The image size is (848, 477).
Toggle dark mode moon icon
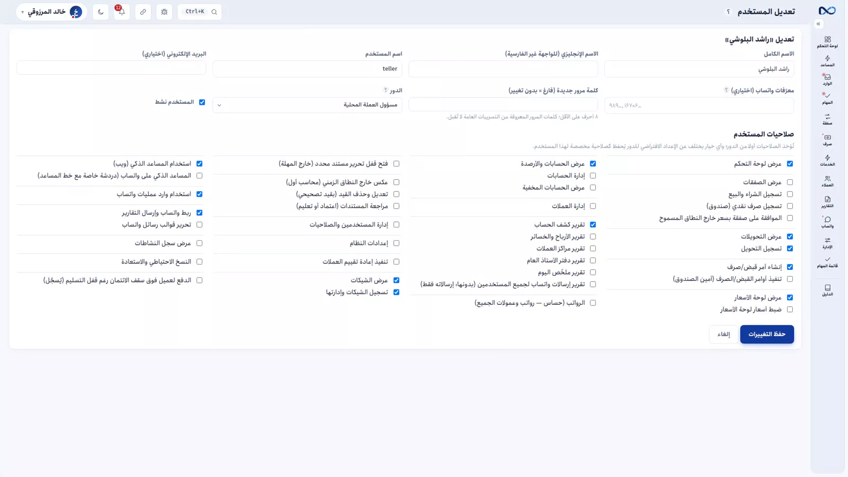(x=101, y=12)
